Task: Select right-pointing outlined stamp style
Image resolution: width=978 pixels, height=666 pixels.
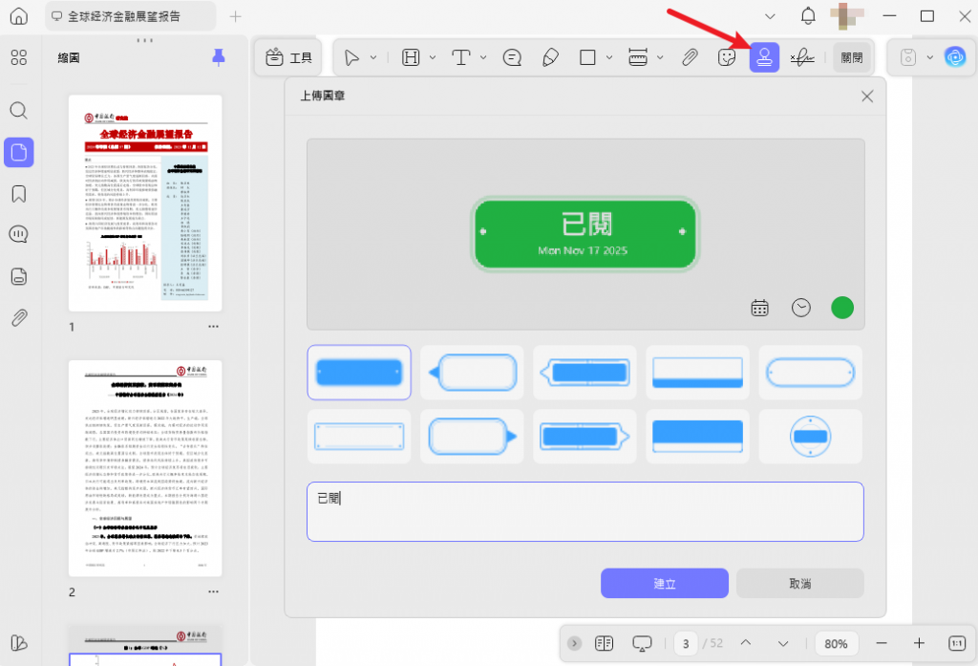Action: 472,437
